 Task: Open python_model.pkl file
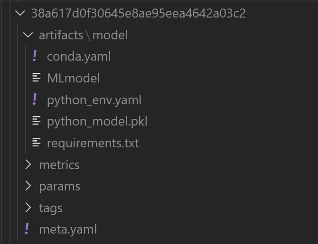(x=97, y=121)
